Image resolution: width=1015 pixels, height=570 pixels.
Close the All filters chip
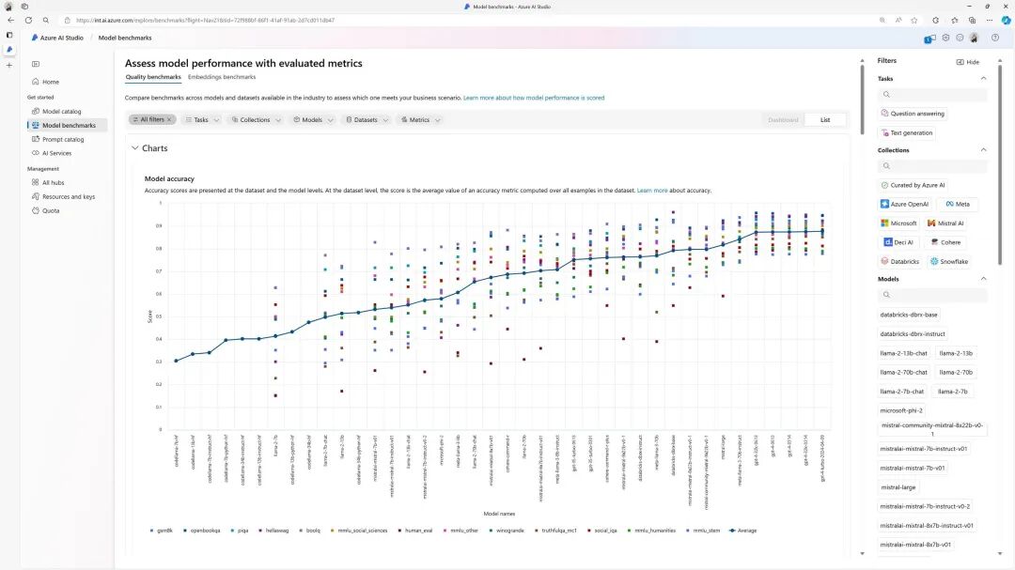click(x=169, y=119)
